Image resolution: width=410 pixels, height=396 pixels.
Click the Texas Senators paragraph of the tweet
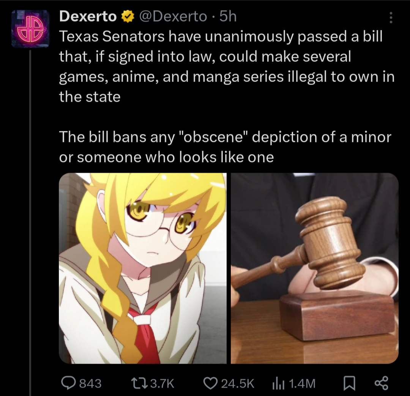coord(227,66)
